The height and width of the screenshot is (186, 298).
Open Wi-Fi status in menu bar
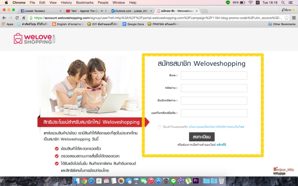pyautogui.click(x=250, y=3)
